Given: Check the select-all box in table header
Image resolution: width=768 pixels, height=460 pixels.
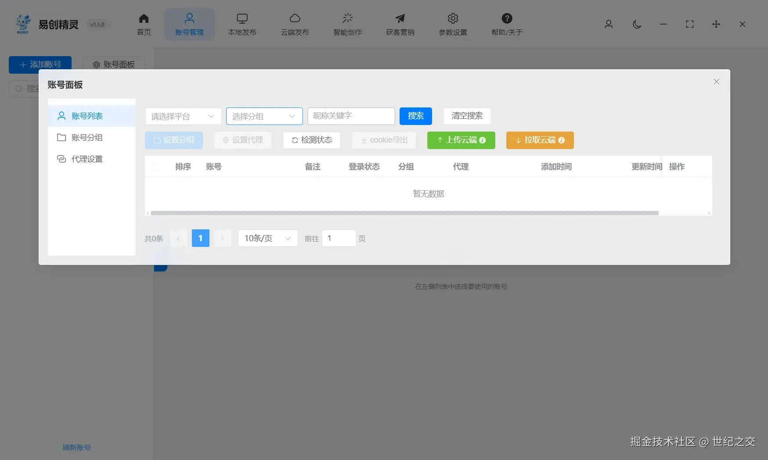Looking at the screenshot, I should [156, 167].
